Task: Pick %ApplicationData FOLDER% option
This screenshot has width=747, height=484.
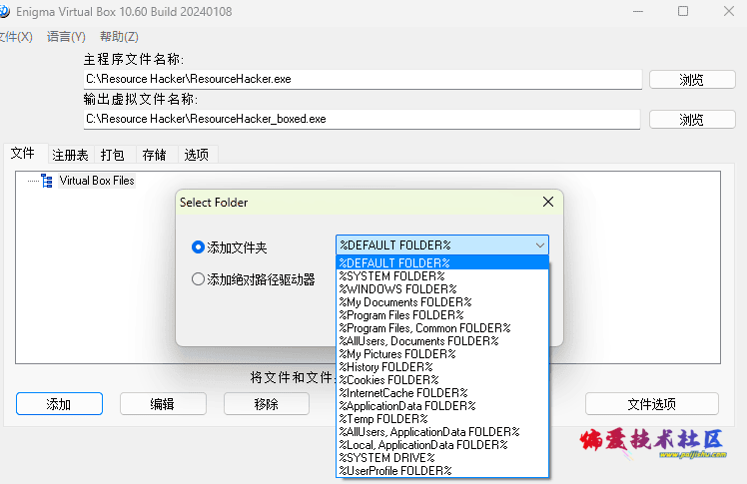Action: [x=442, y=406]
